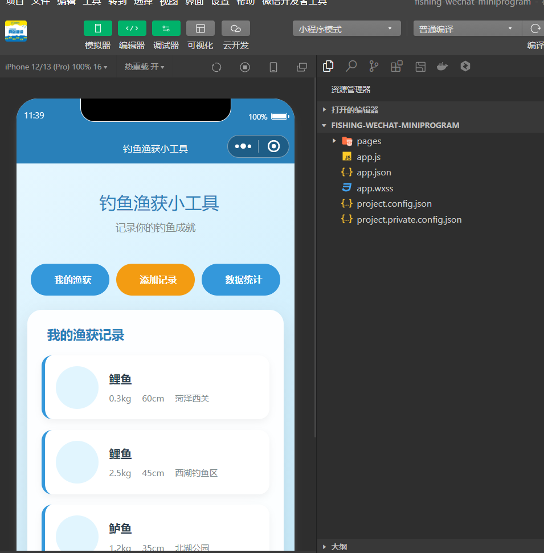This screenshot has height=553, width=544.
Task: Expand the 大纲 outline section
Action: point(431,547)
